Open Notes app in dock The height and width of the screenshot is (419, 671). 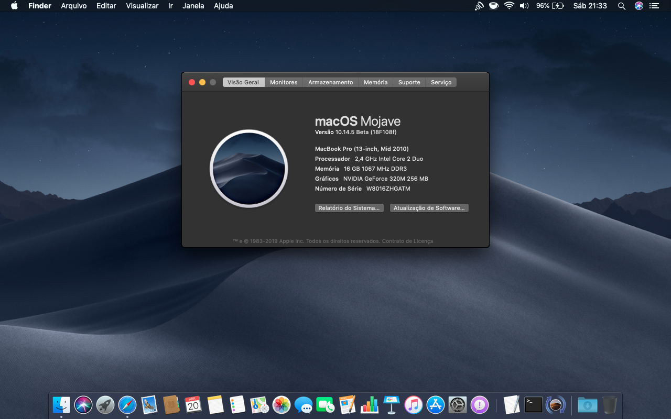pyautogui.click(x=215, y=405)
